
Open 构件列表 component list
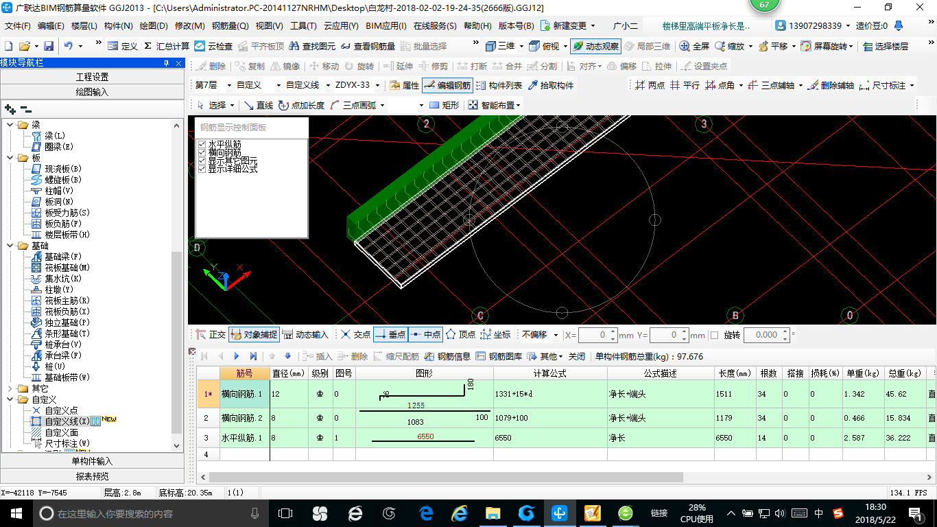pos(499,85)
